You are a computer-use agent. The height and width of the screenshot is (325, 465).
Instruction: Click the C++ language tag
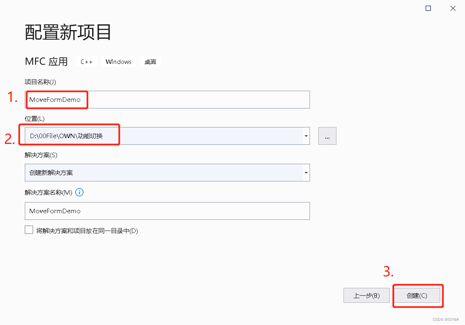pyautogui.click(x=86, y=61)
